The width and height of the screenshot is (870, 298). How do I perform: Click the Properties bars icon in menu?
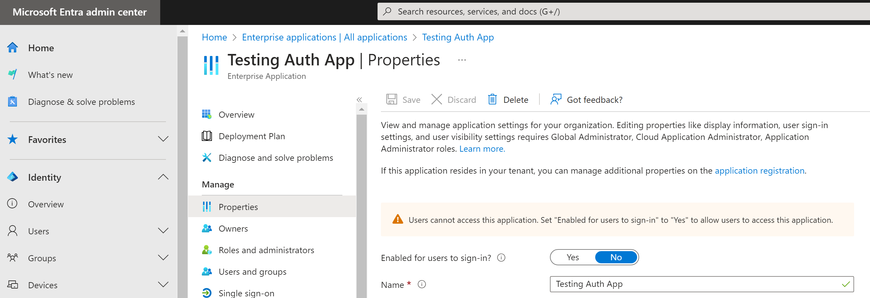(207, 207)
